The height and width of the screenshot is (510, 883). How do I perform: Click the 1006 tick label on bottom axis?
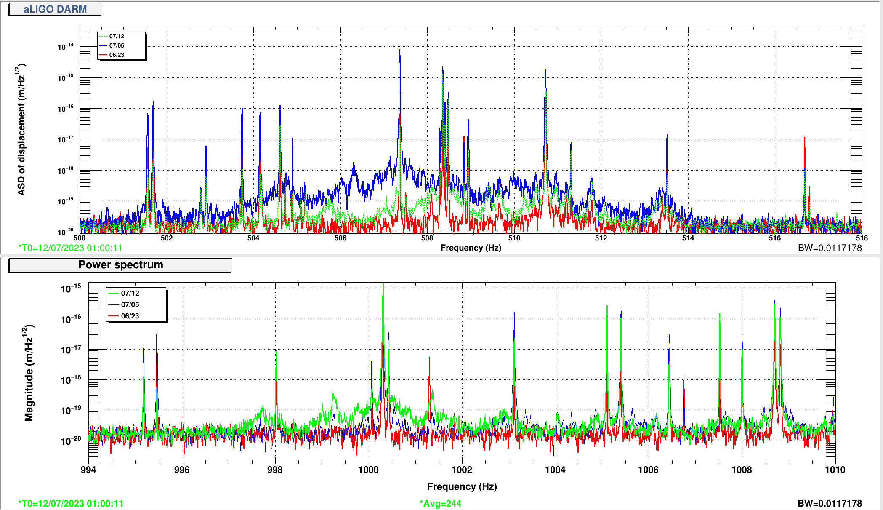[648, 470]
